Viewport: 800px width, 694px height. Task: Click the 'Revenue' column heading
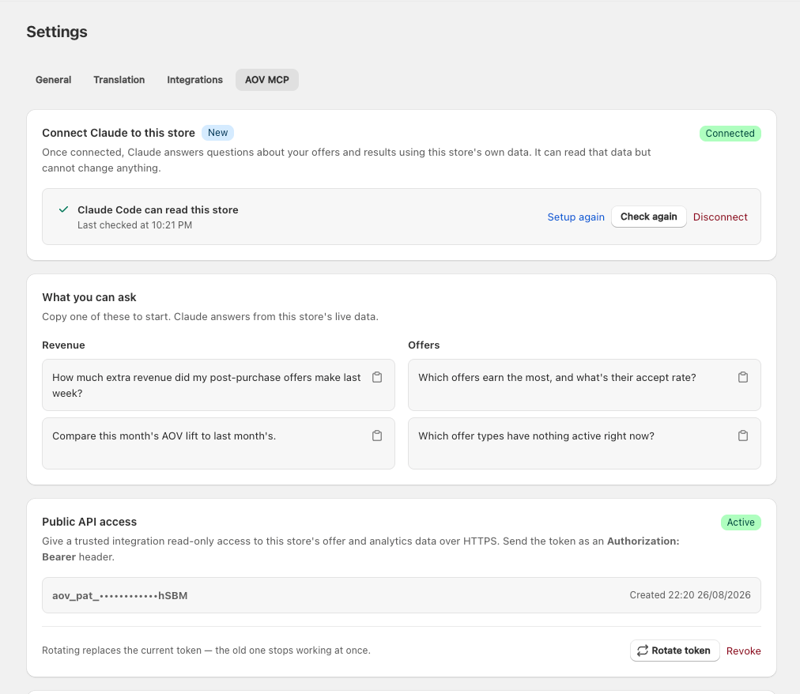pos(63,345)
